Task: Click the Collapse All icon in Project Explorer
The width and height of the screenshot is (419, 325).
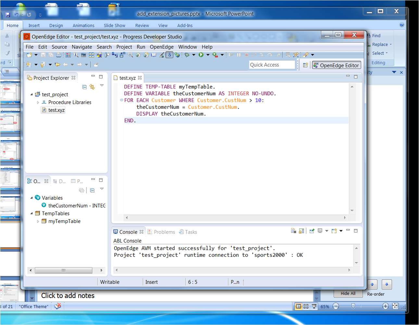Action: 84,87
